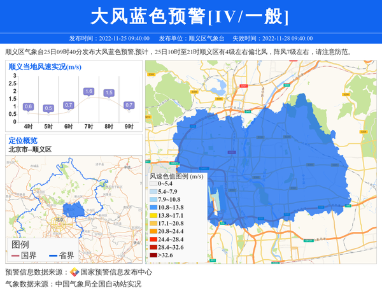
Task: Click the small blue Shunyi region on overview map
Action: point(74,210)
